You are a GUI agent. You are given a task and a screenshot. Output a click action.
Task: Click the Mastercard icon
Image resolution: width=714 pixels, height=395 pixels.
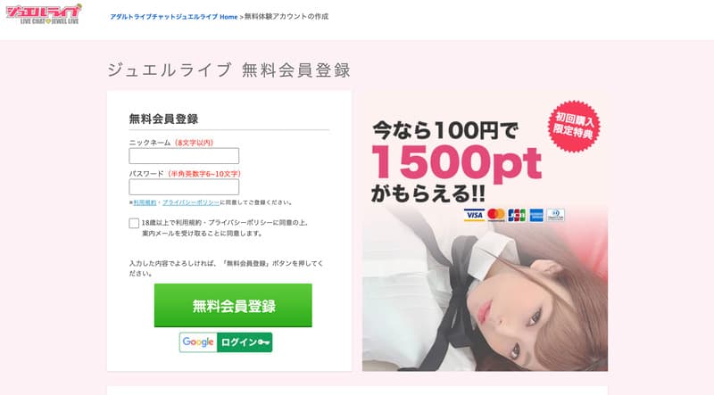click(496, 215)
